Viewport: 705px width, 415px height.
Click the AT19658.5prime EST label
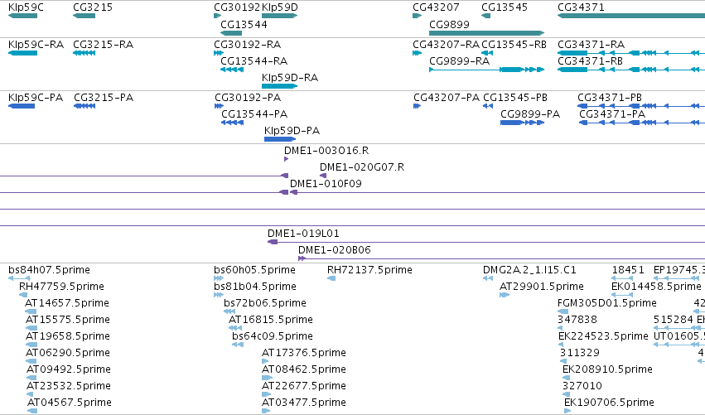pyautogui.click(x=68, y=335)
